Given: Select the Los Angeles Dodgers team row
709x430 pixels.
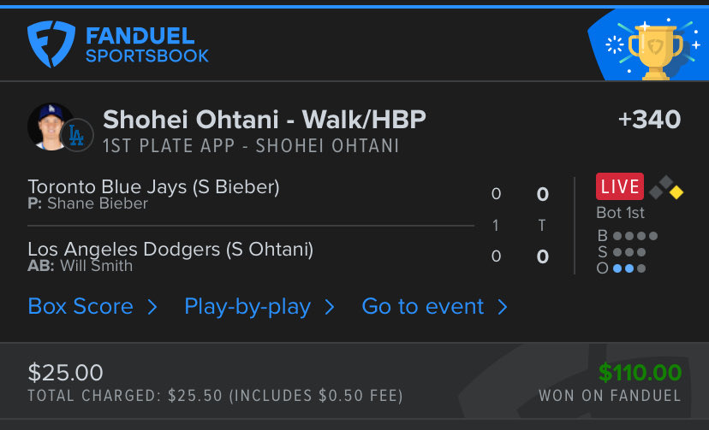Looking at the screenshot, I should 251,256.
